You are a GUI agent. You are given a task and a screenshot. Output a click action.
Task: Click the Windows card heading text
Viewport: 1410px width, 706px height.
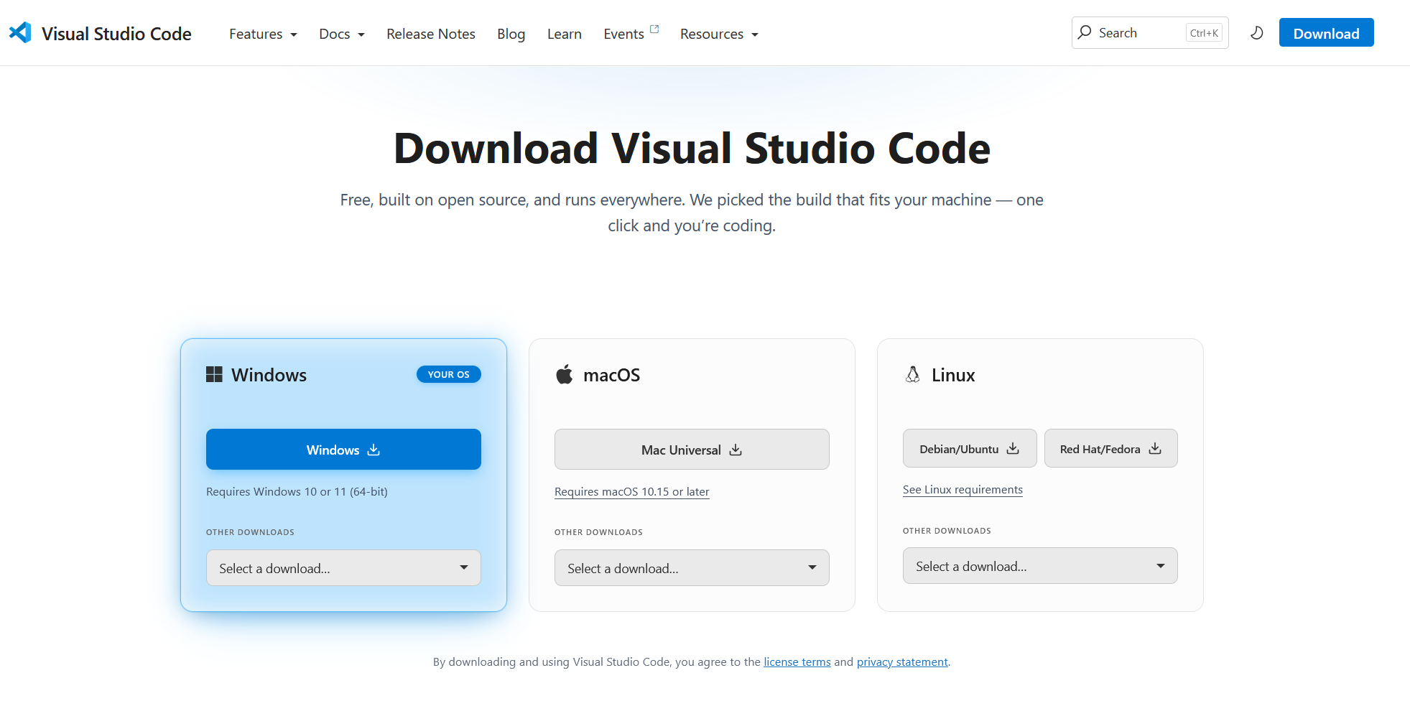pos(269,375)
